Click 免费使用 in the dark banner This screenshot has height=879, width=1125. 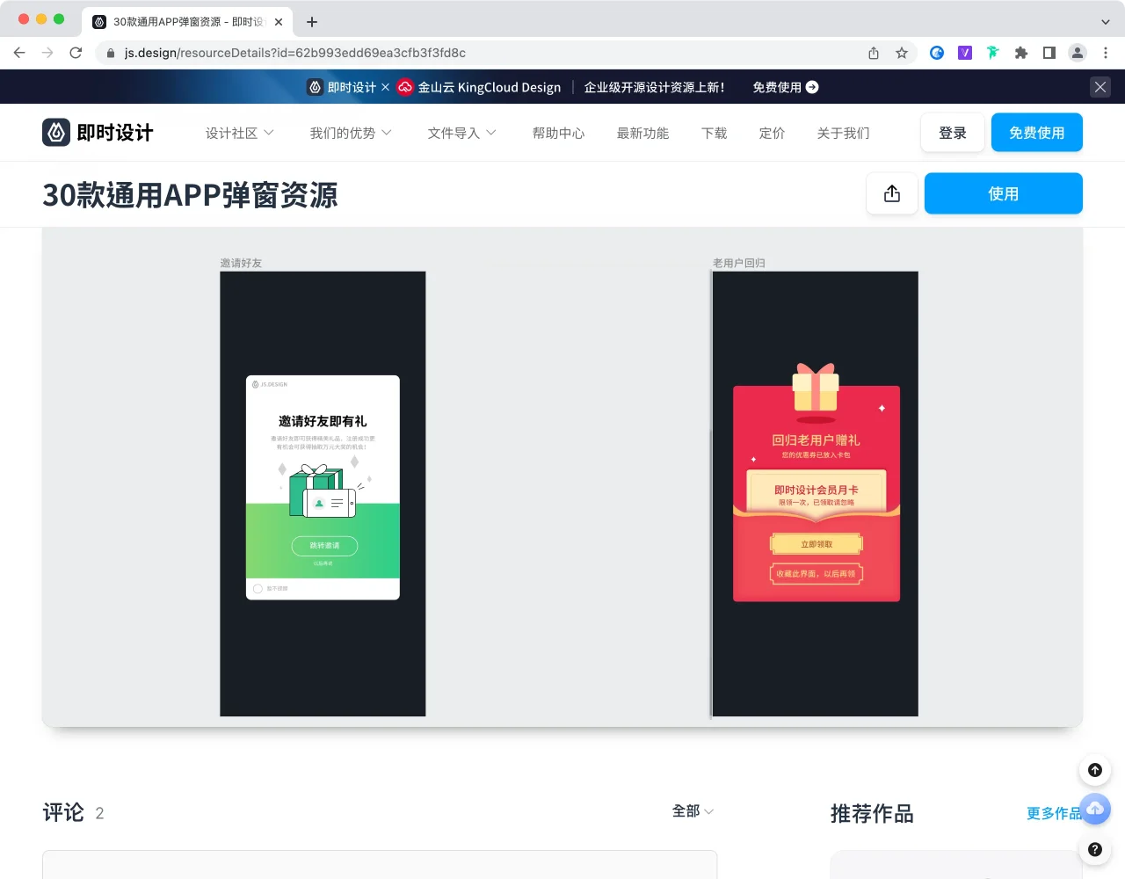(785, 87)
